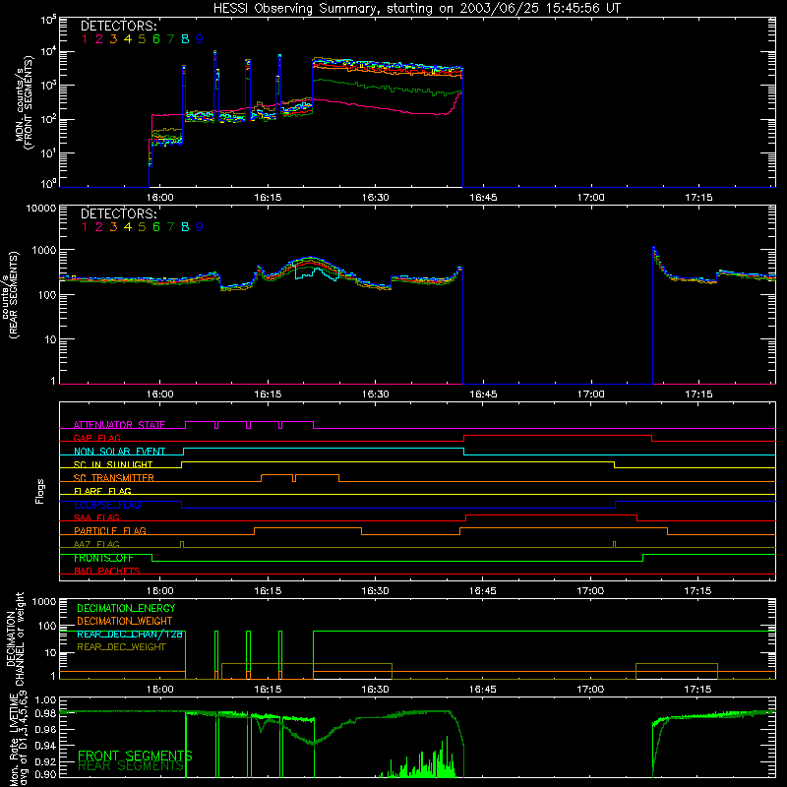787x787 pixels.
Task: Click the SAA_FLAG label
Action: tap(96, 517)
